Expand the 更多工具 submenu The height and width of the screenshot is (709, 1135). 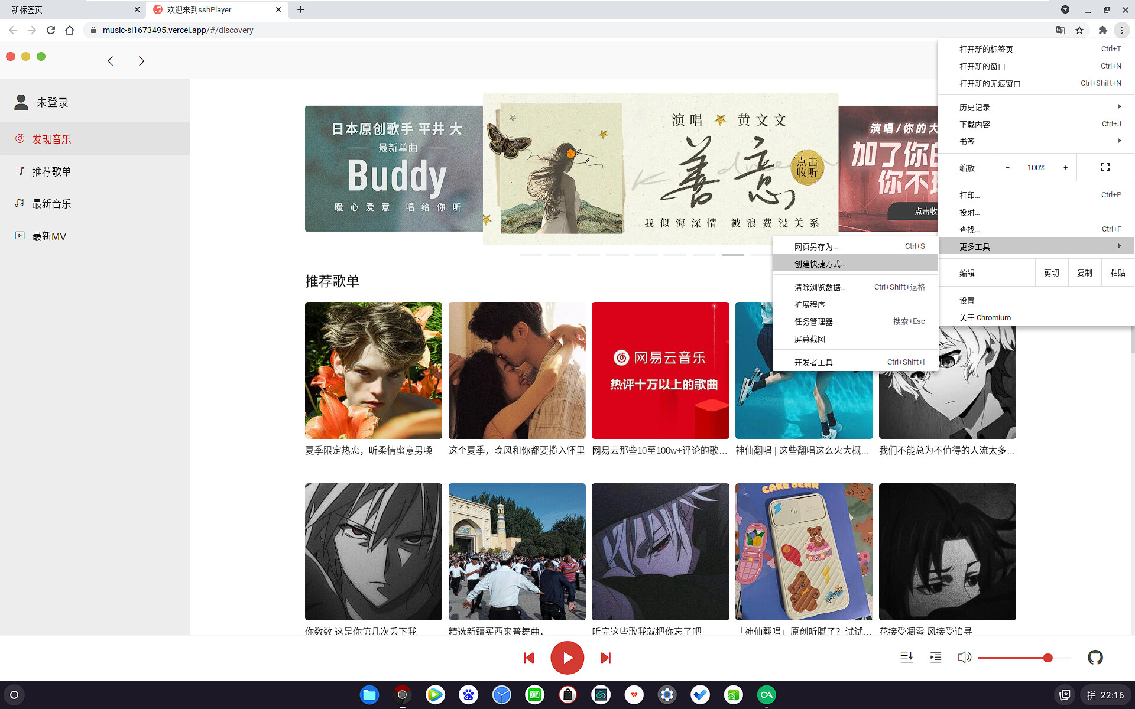click(1036, 246)
